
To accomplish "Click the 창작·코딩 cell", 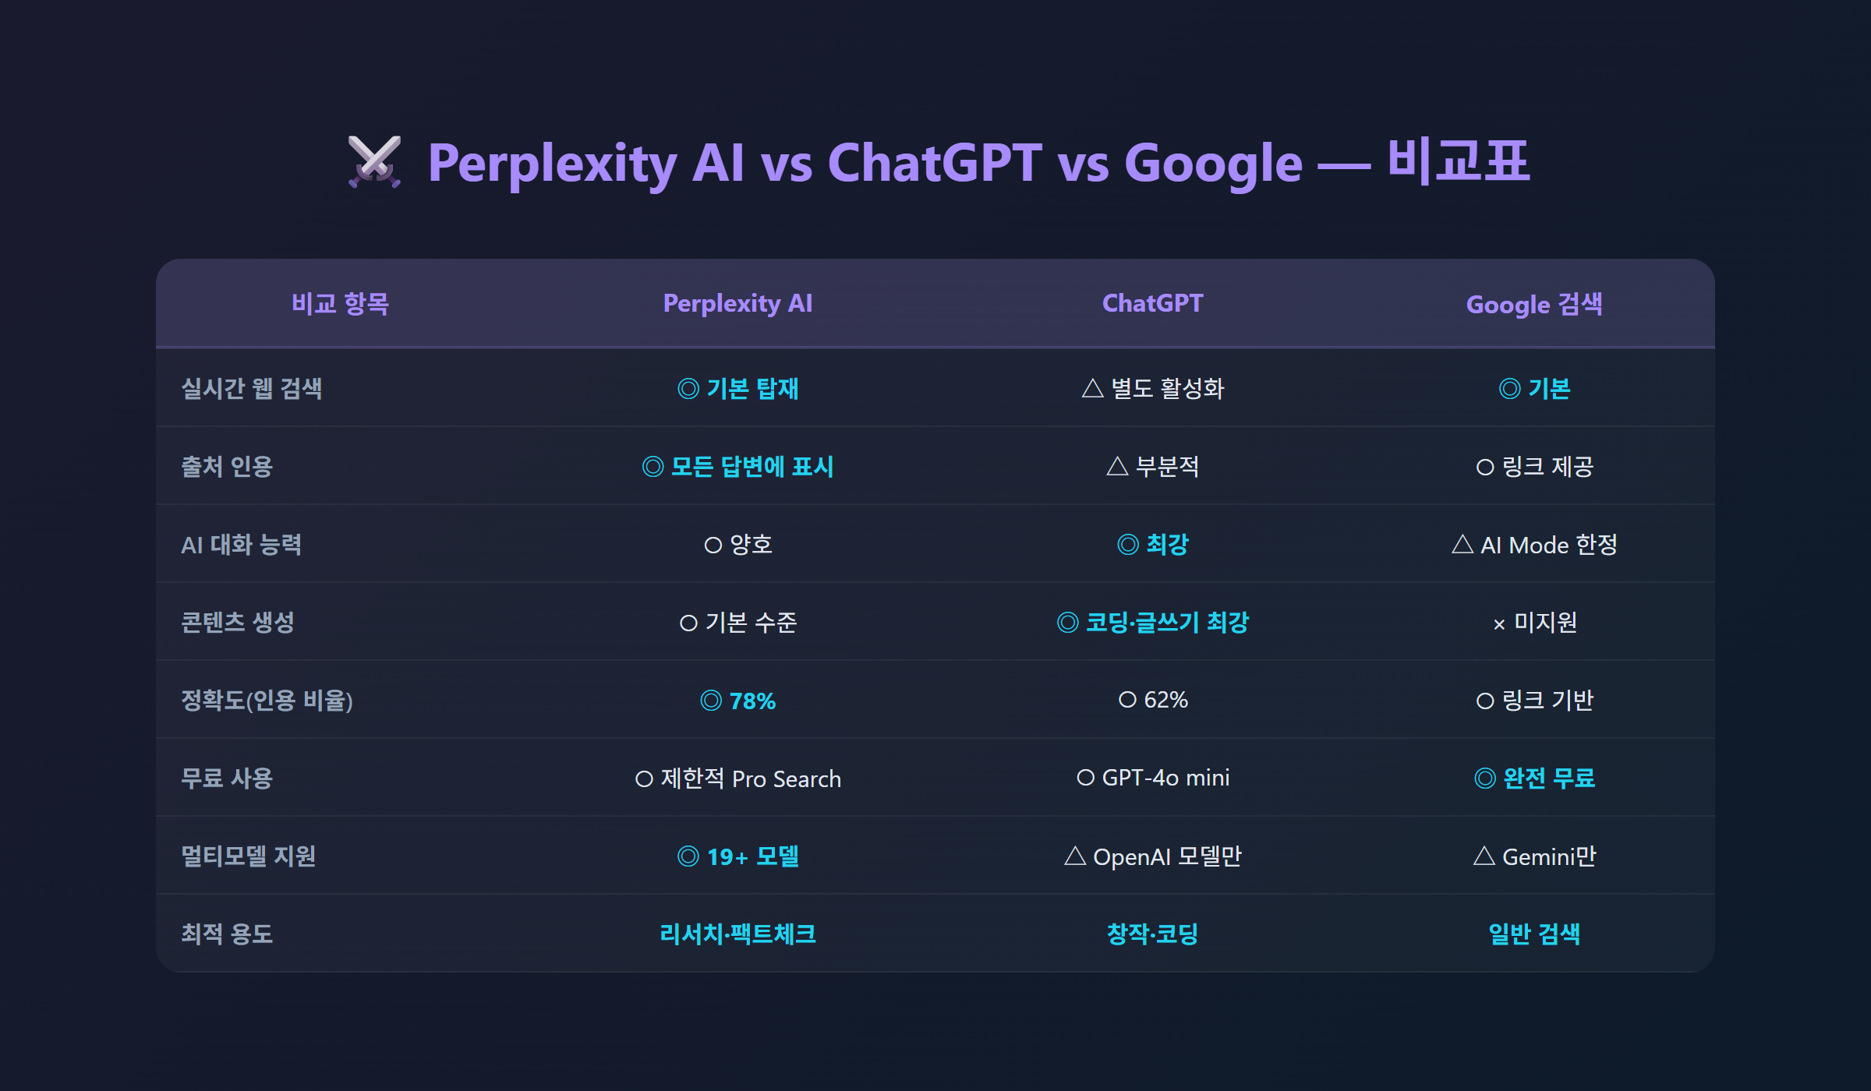I will 1153,934.
